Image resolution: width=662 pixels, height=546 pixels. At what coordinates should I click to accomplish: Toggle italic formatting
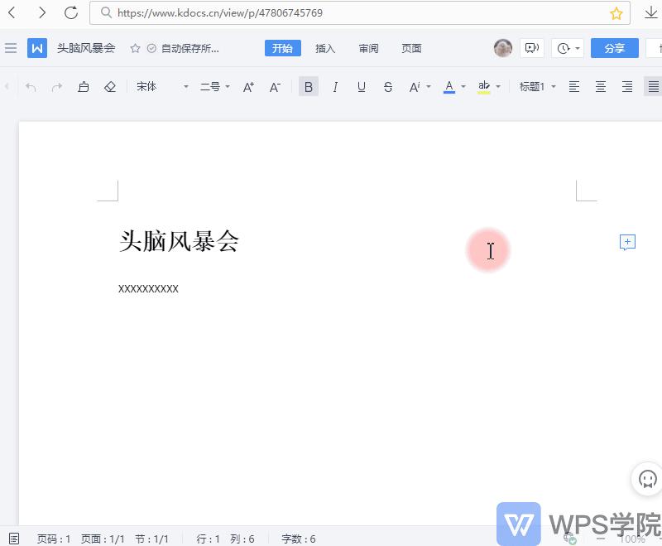[x=334, y=86]
